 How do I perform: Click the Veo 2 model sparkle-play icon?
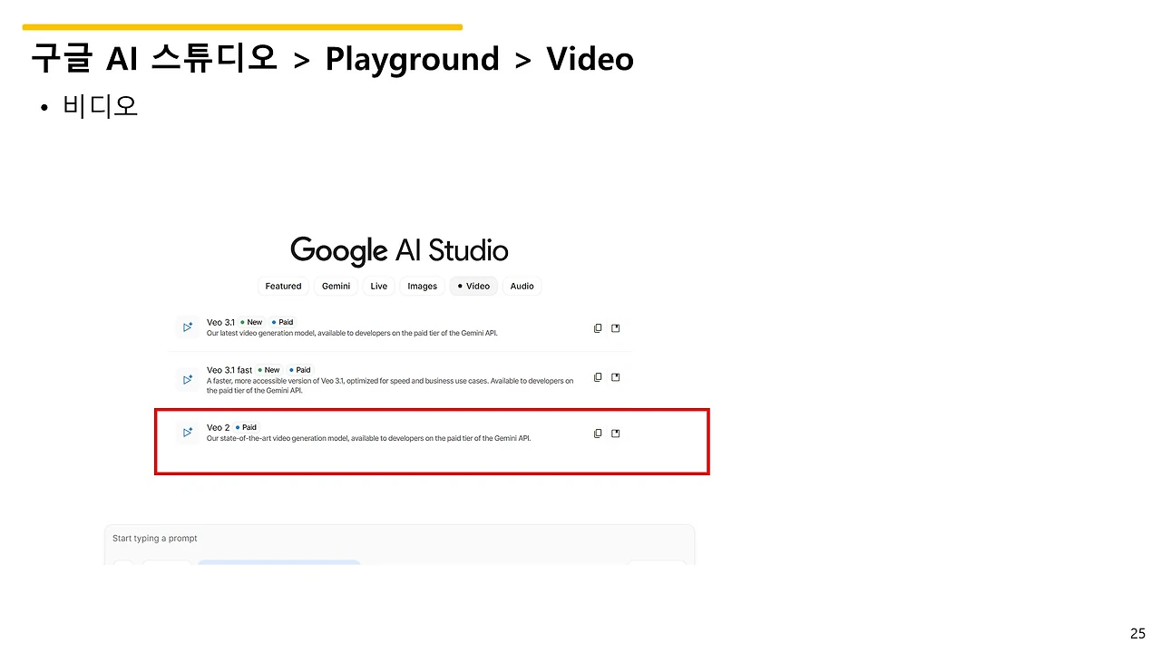tap(187, 433)
